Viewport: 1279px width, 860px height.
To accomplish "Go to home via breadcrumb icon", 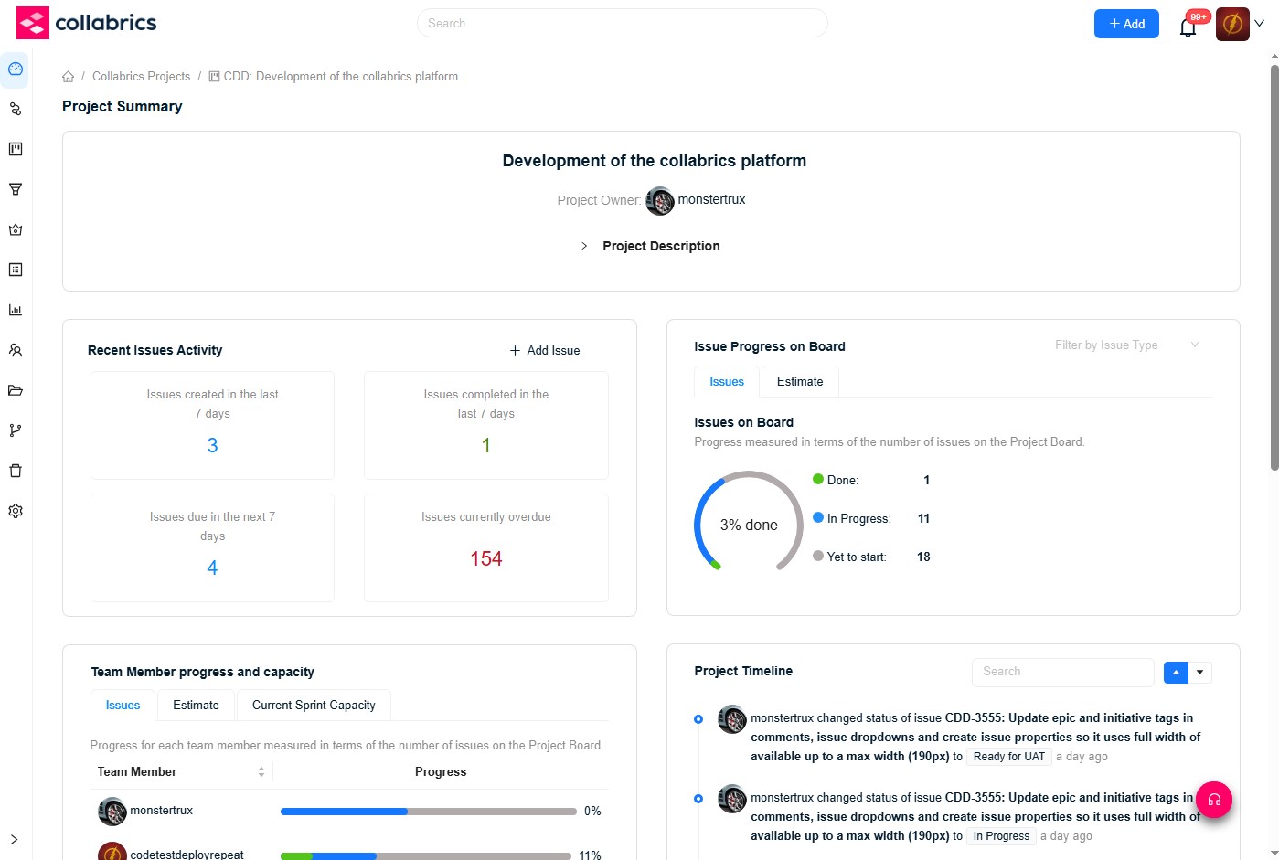I will click(x=69, y=77).
